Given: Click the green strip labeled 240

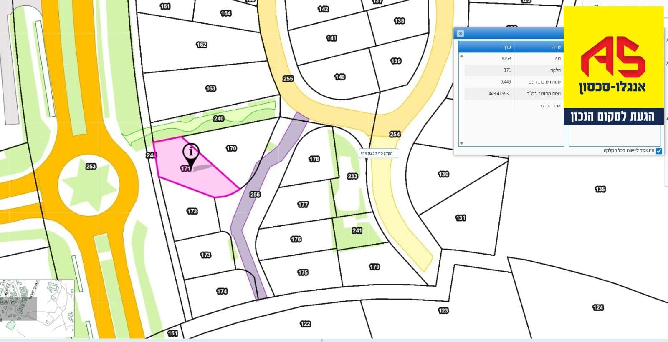Looking at the screenshot, I should (218, 119).
